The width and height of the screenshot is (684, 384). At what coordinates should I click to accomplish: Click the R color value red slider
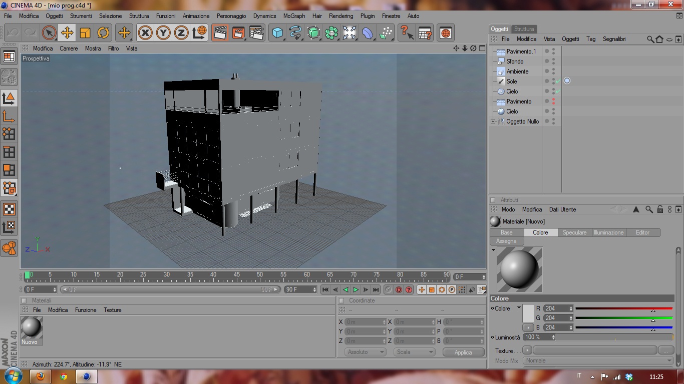point(623,308)
